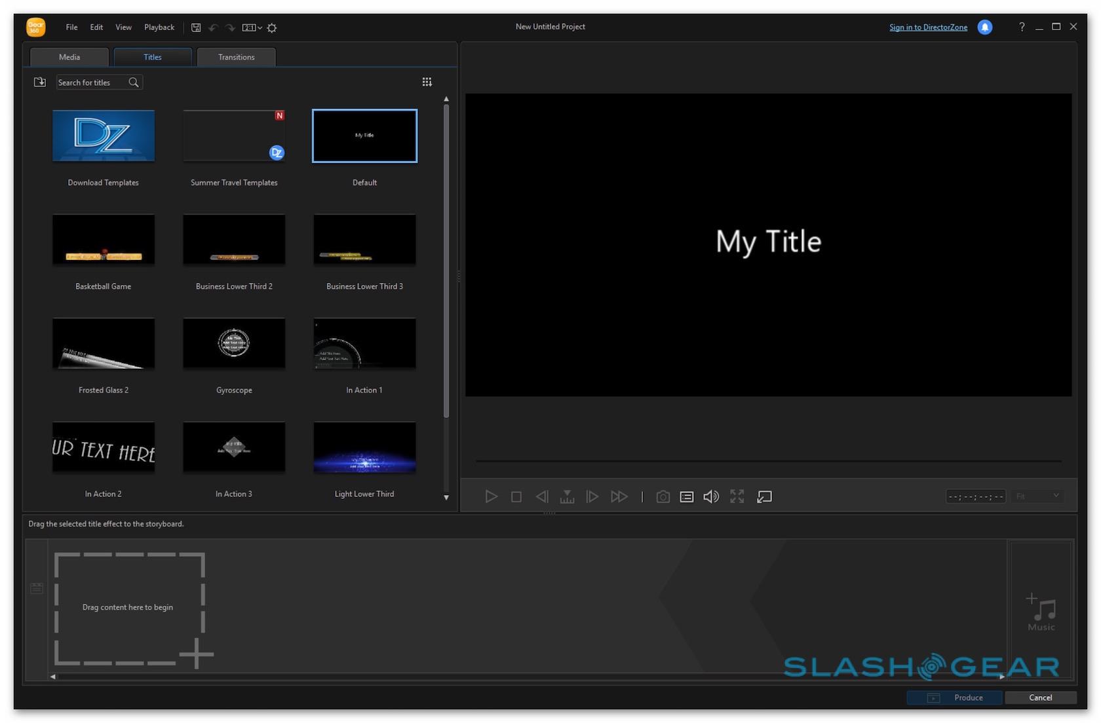Click the preview seek bar
Image resolution: width=1101 pixels, height=723 pixels.
[768, 462]
